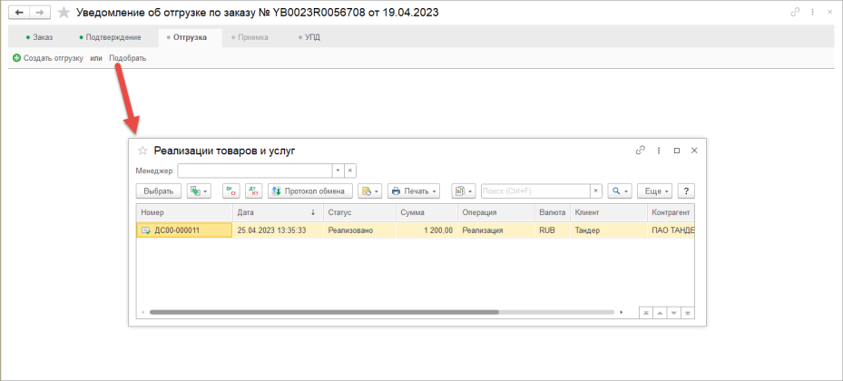843x381 pixels.
Task: Switch to the Подтверждение tab
Action: 110,37
